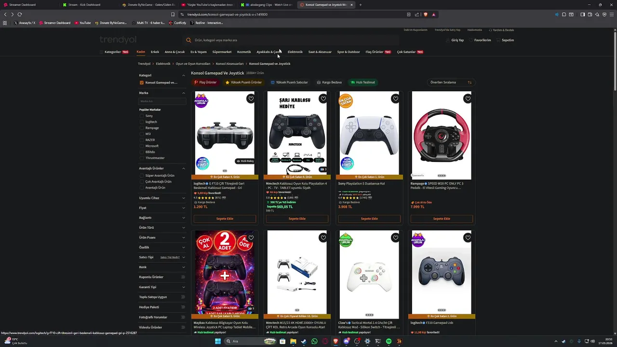
Task: Click the Hızlı Bakış eye badge on logitech F710
Action: click(x=245, y=161)
